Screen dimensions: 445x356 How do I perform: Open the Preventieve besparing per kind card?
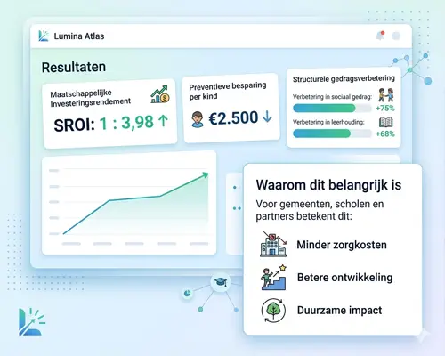tap(231, 108)
